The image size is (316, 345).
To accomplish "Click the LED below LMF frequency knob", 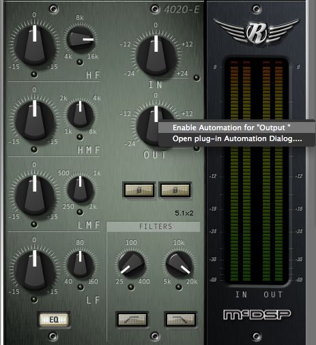I will pyautogui.click(x=80, y=212).
